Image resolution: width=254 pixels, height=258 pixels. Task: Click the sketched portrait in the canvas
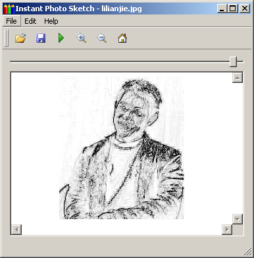122,147
